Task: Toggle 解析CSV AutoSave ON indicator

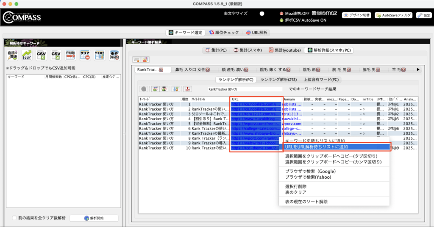Action: click(282, 20)
